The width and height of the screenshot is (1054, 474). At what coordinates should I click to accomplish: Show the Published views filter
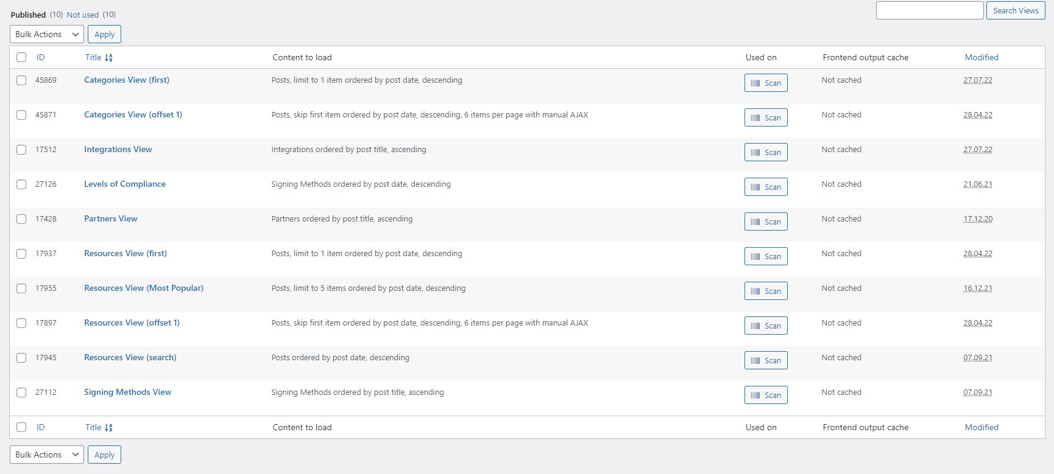pyautogui.click(x=28, y=15)
